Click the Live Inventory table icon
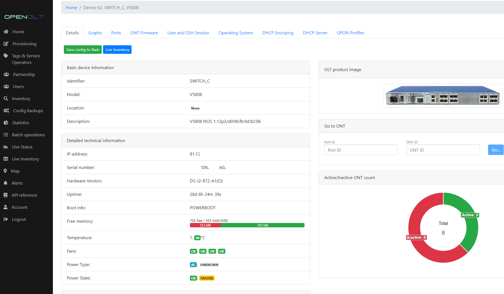504x294 pixels. 6,159
